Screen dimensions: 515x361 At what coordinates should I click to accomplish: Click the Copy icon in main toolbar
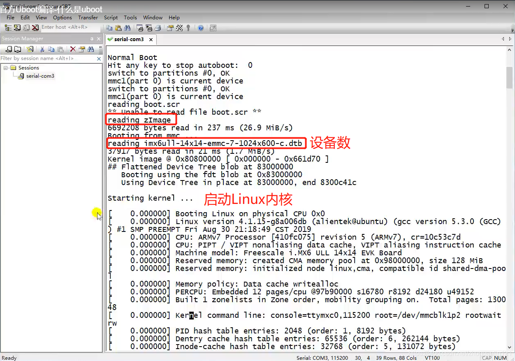[109, 28]
